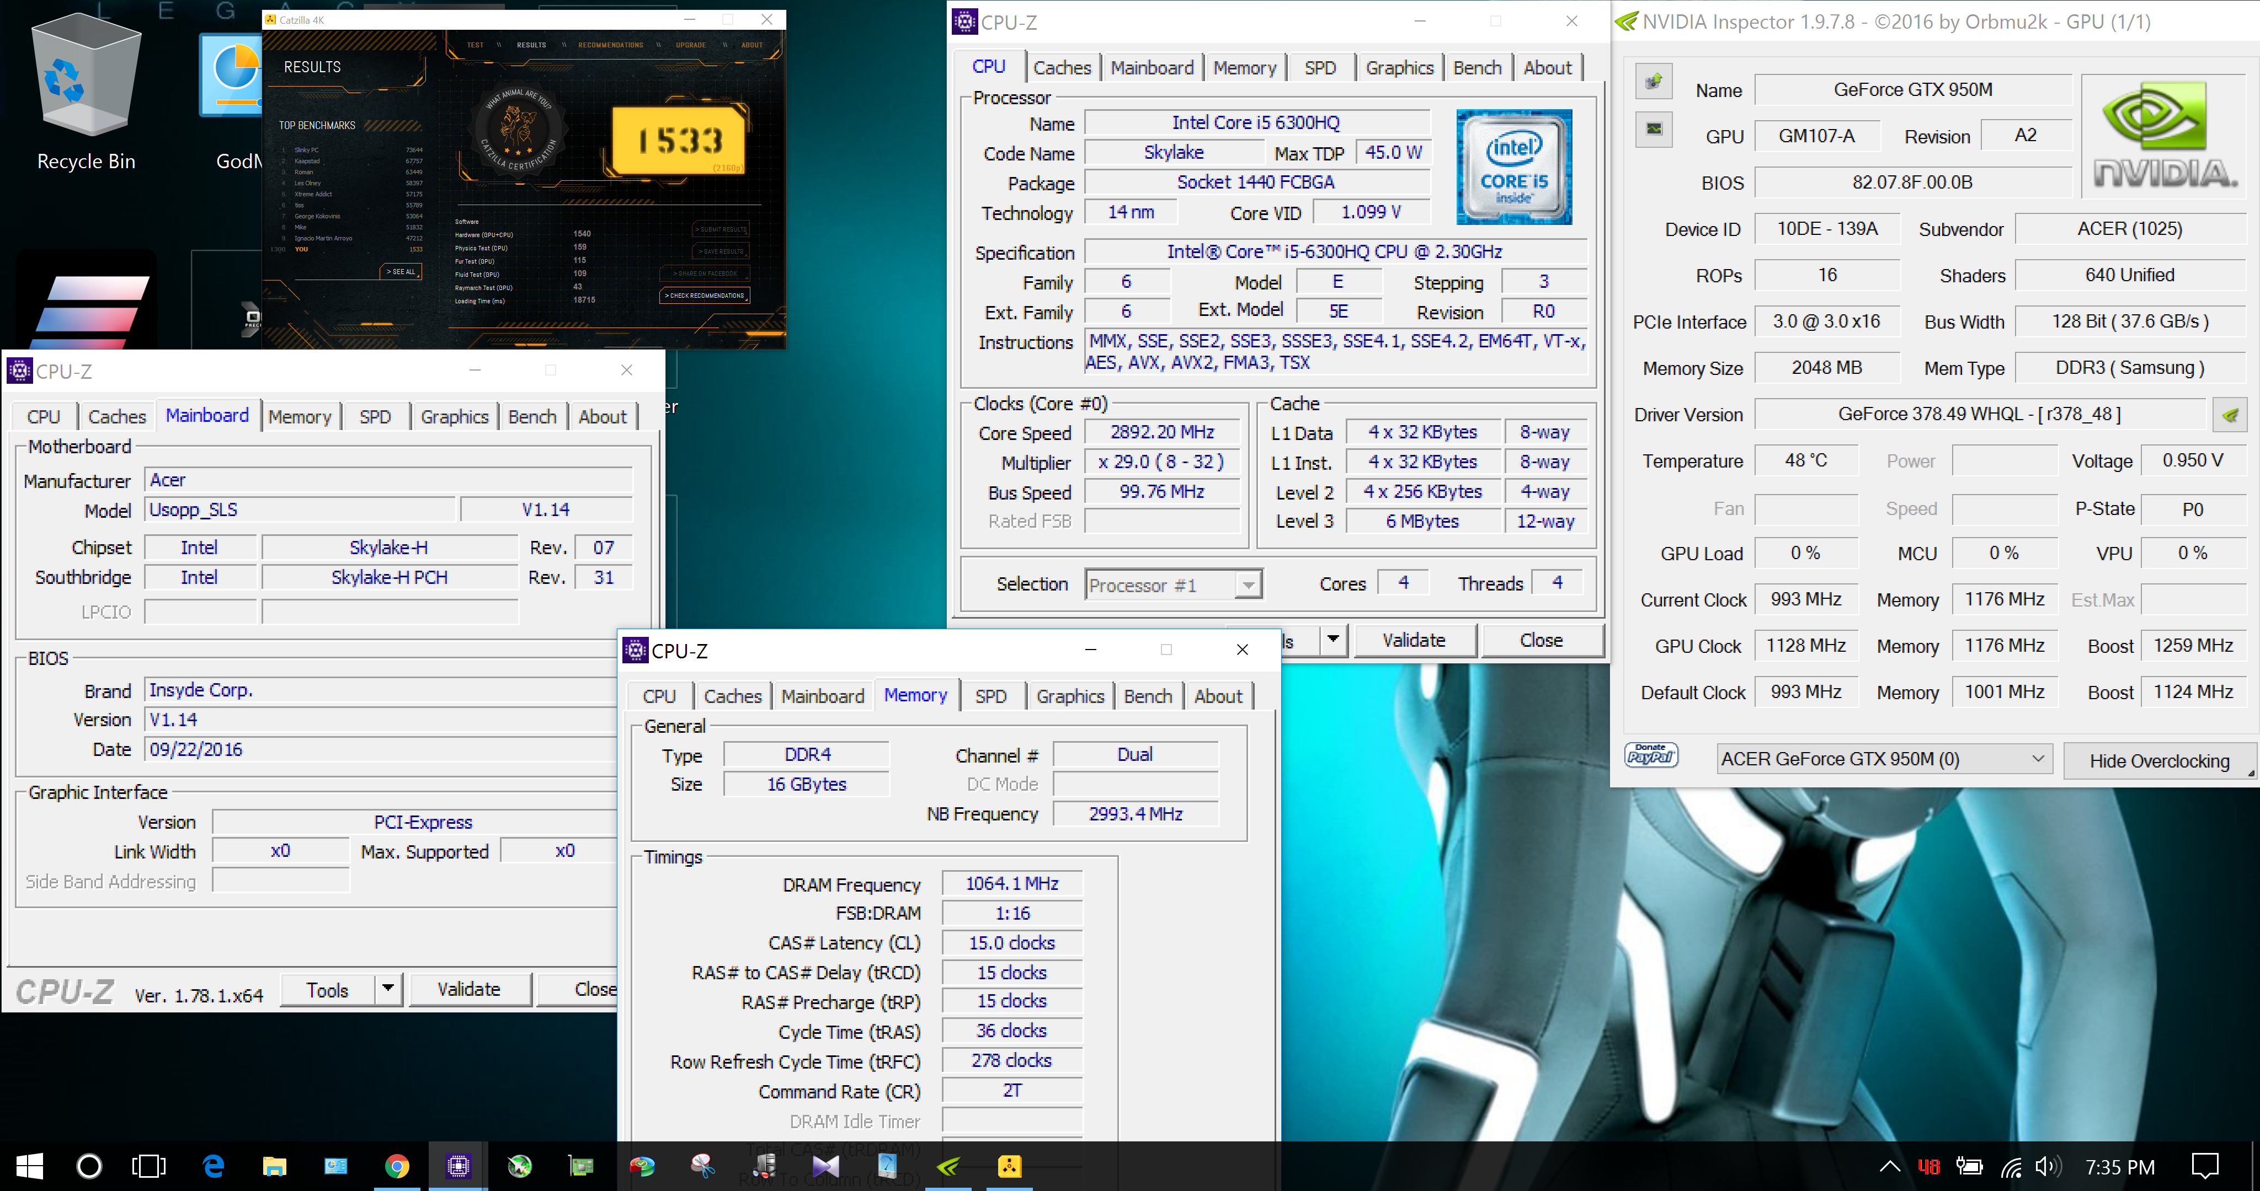Viewport: 2260px width, 1191px height.
Task: Click the monitor icon button beside GPU field
Action: point(1654,130)
